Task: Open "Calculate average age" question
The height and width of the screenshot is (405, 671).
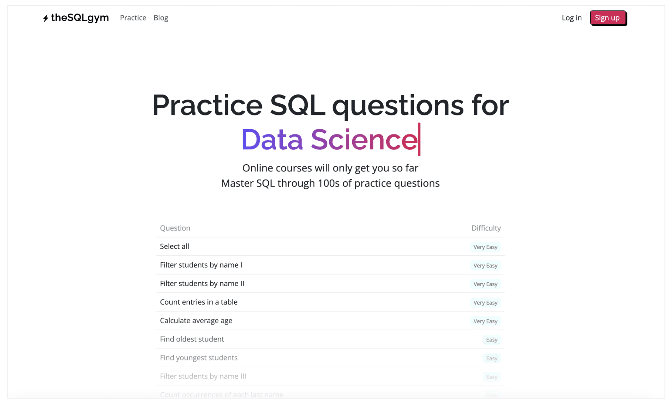Action: 196,321
